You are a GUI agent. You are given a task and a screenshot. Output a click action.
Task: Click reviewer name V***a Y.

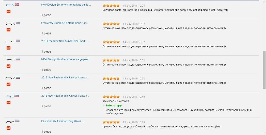[x=10, y=122]
